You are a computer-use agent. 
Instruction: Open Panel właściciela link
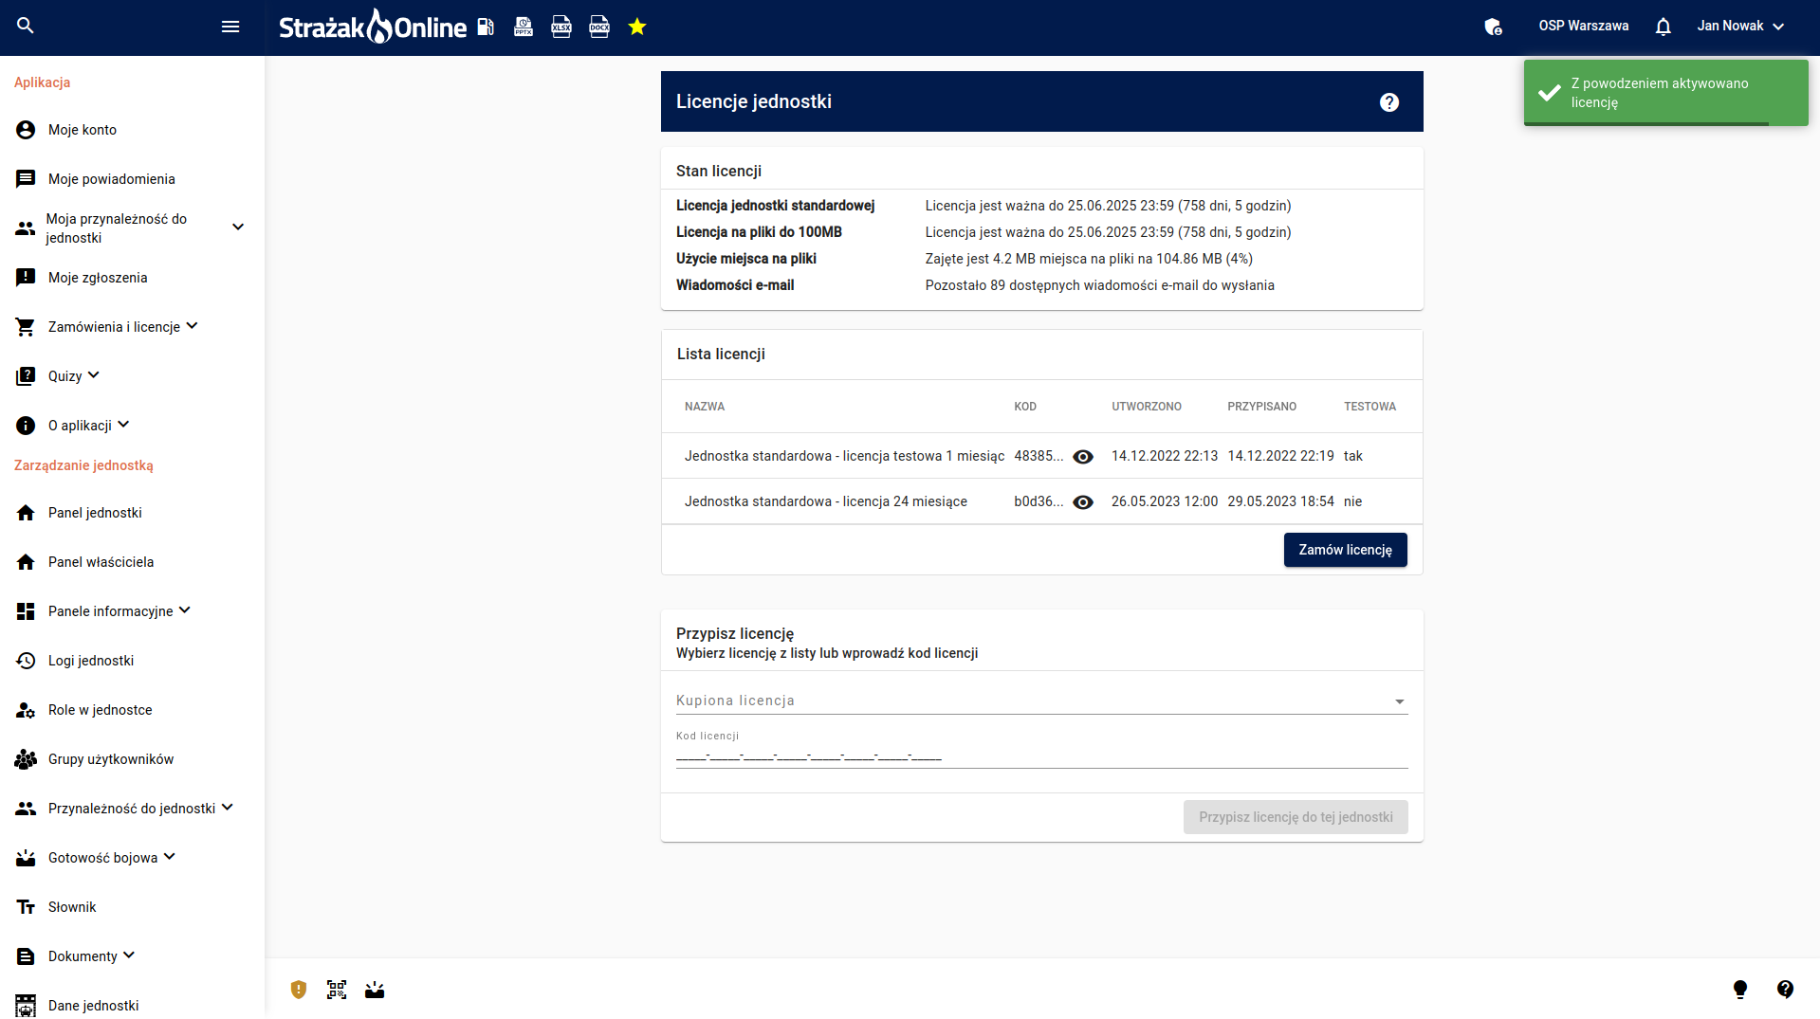101,562
